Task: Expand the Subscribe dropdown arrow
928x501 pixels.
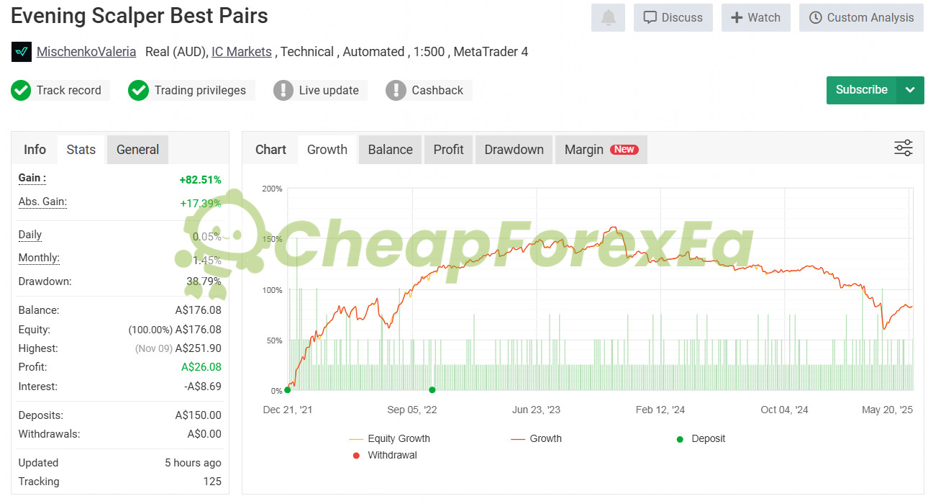Action: [910, 90]
